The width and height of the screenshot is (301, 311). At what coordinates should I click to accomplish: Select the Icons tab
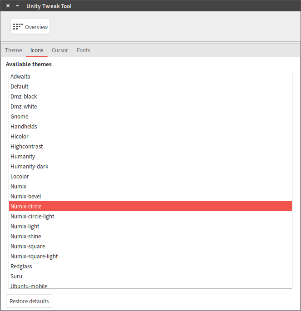(37, 50)
